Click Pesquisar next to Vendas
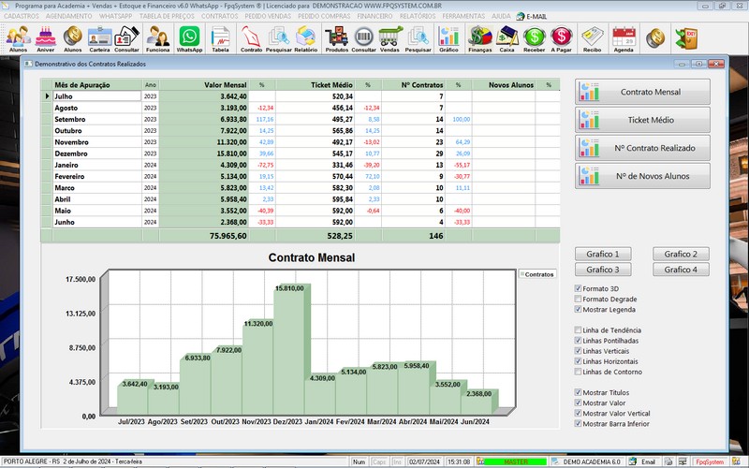This screenshot has height=468, width=749. point(418,38)
